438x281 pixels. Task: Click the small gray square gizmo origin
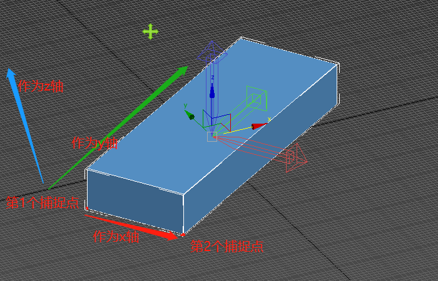tap(212, 137)
